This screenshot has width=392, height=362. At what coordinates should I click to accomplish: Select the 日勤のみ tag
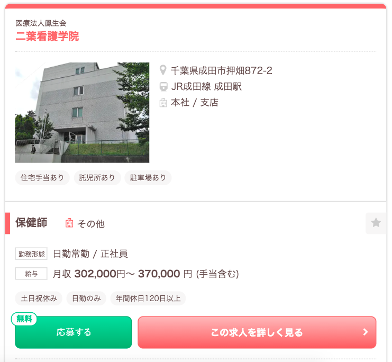point(86,298)
